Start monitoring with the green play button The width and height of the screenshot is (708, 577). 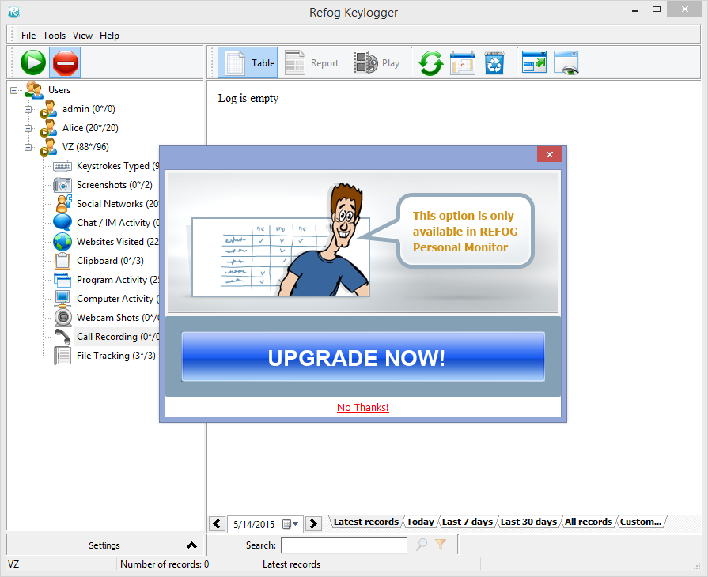point(33,62)
